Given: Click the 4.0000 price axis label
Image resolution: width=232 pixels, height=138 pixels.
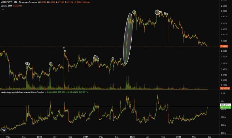Looking at the screenshot, I should (x=224, y=6).
